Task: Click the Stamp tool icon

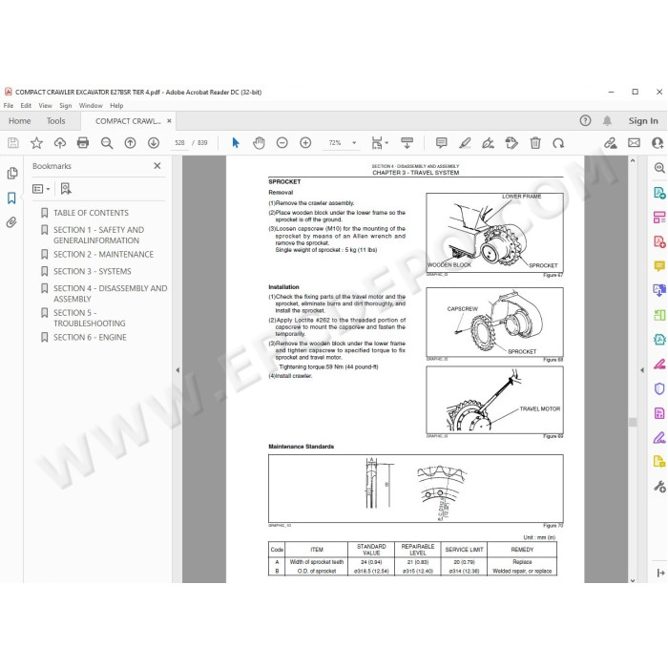Action: [x=511, y=143]
